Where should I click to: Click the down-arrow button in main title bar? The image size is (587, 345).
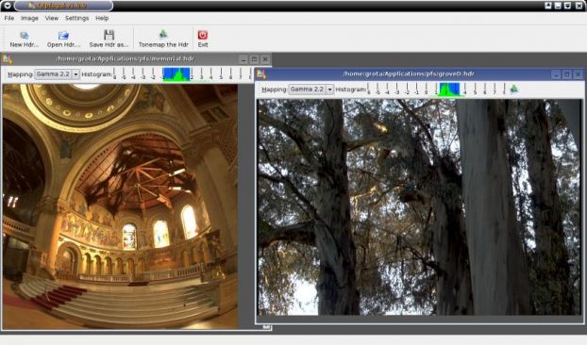(567, 6)
